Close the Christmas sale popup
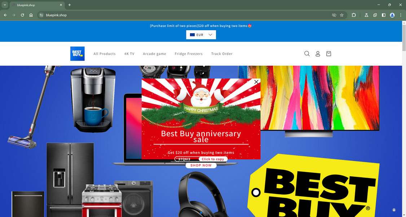The image size is (406, 217). click(256, 82)
